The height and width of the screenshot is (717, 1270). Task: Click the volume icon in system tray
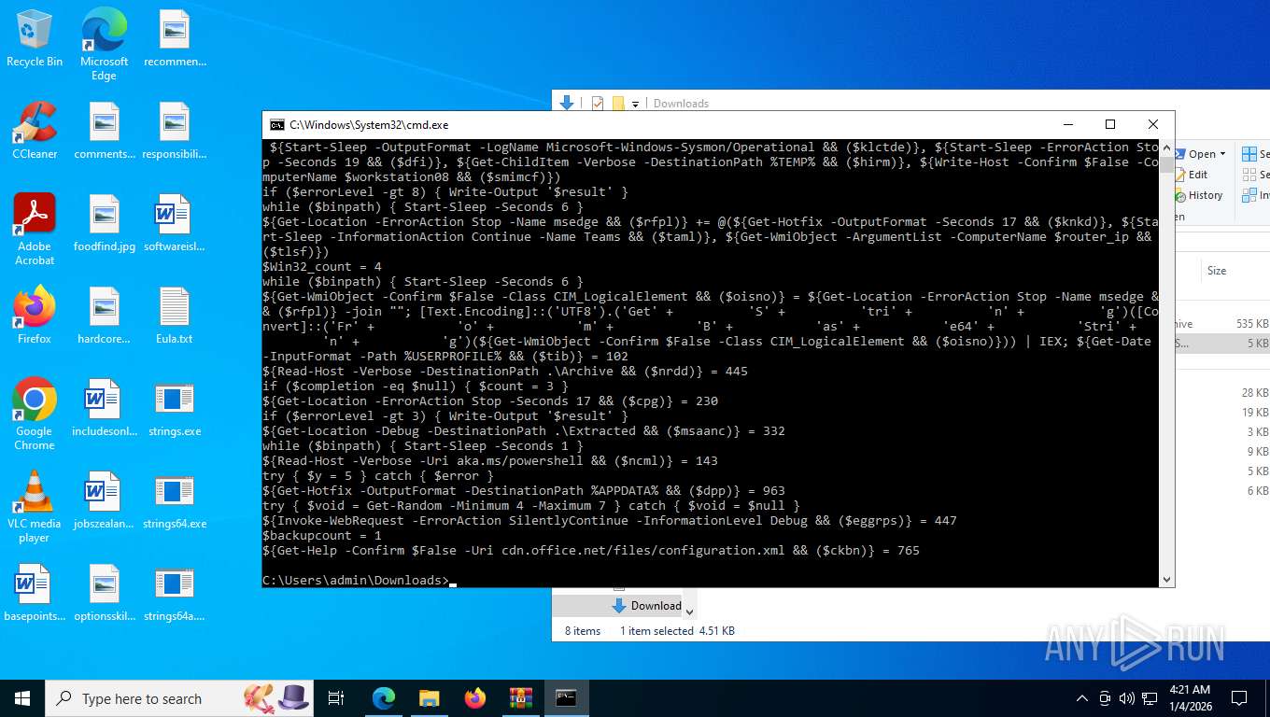[1127, 698]
